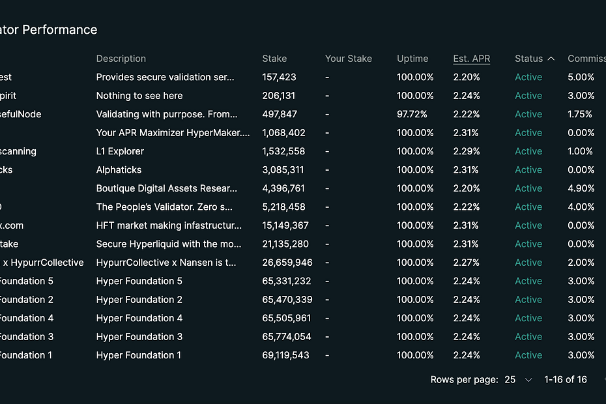Screen dimensions: 606x404
Task: Click the 2.00% commission value
Action: [x=581, y=263]
